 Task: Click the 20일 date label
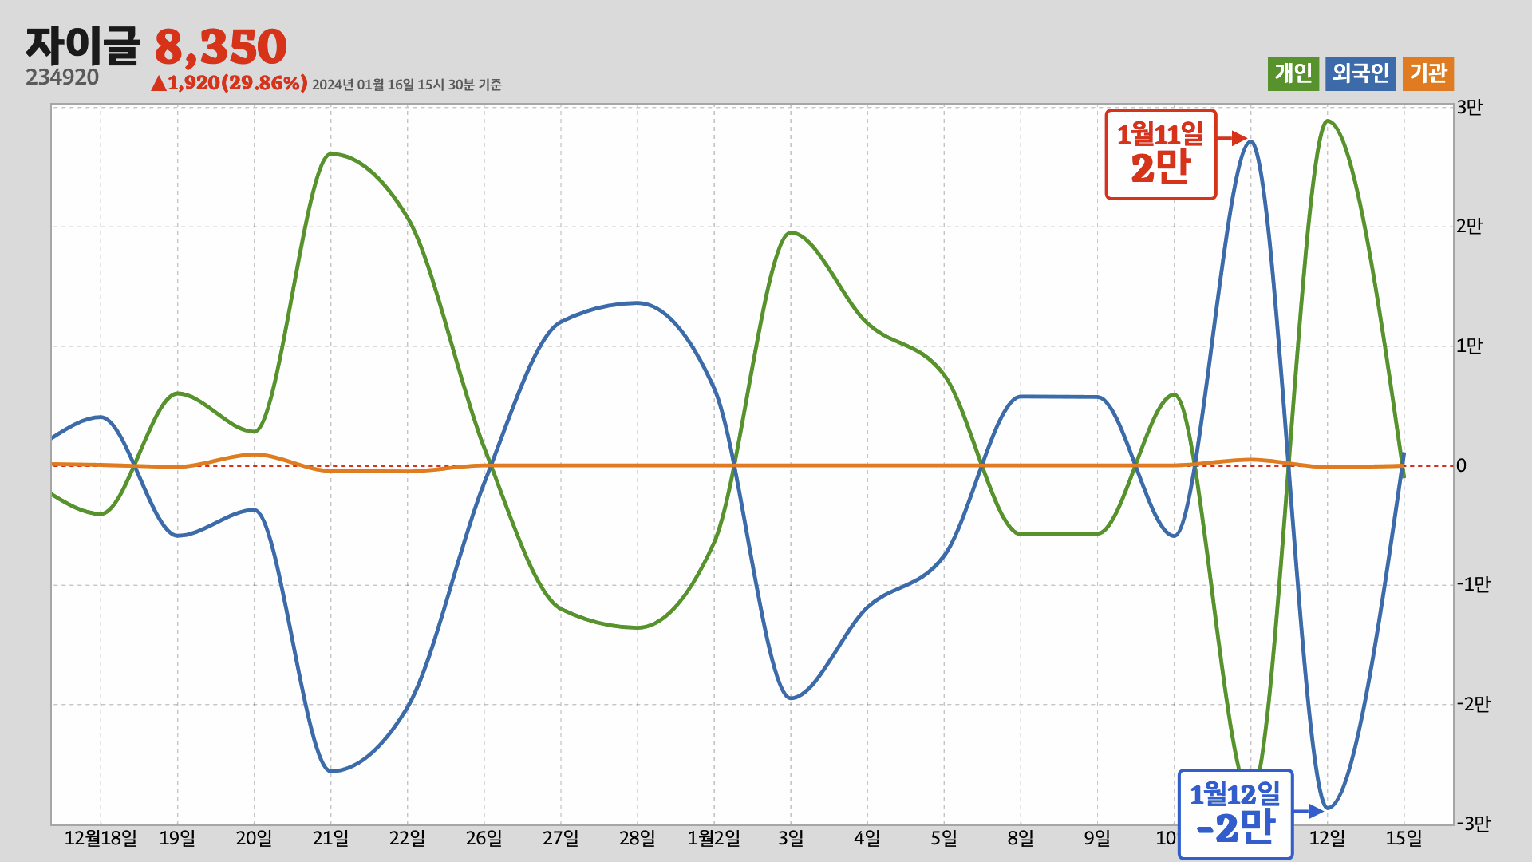[254, 838]
